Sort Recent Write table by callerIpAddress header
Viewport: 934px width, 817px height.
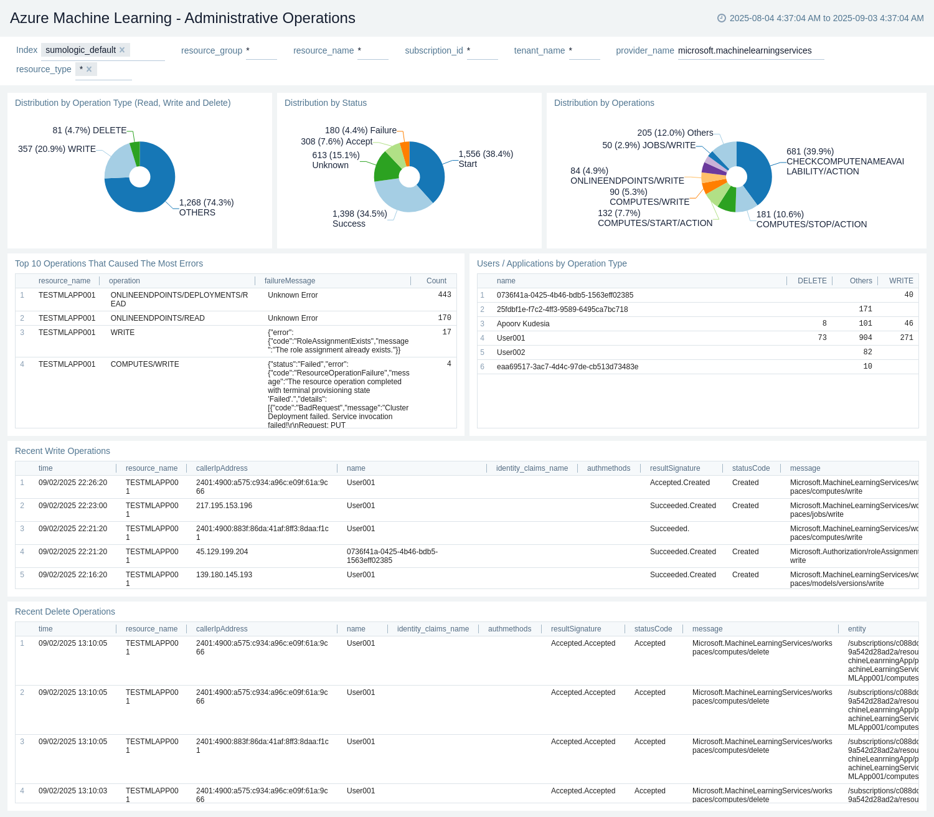click(222, 468)
